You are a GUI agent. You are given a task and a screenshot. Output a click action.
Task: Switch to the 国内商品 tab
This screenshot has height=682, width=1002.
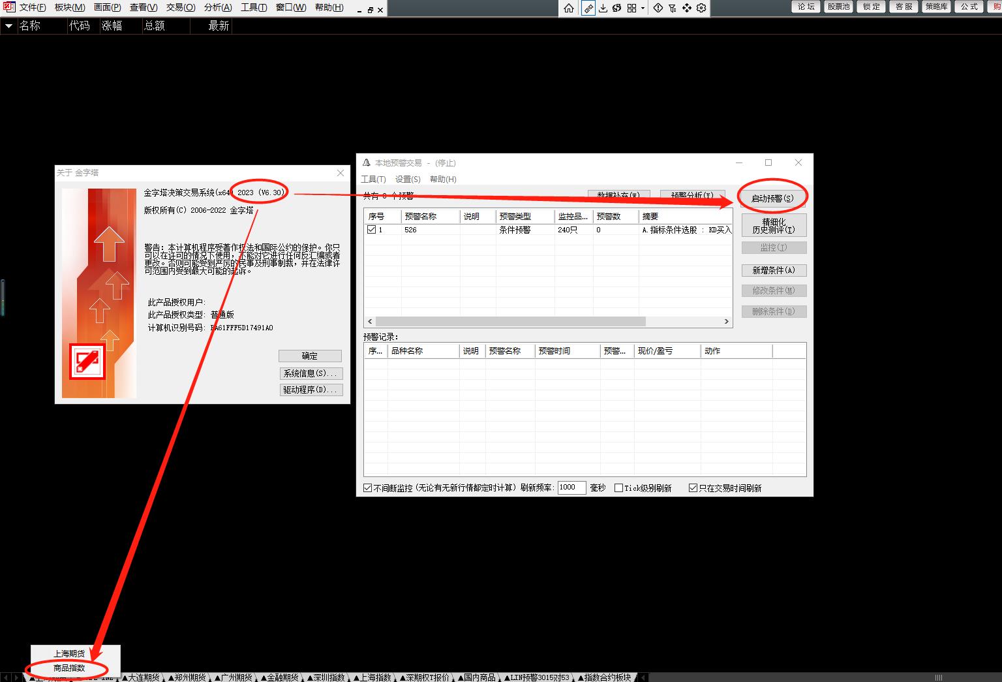pyautogui.click(x=476, y=677)
